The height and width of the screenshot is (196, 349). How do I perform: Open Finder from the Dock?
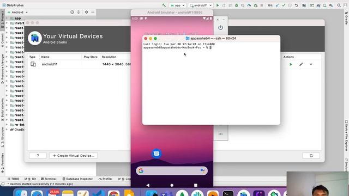tap(21, 194)
